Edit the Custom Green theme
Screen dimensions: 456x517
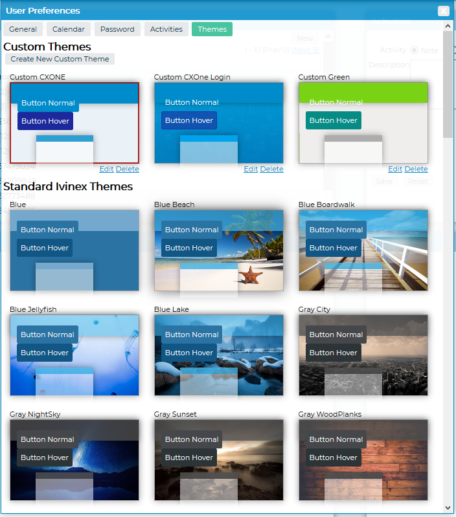pos(395,169)
